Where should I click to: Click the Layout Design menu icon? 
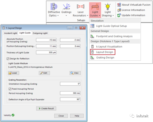pyautogui.click(x=93, y=52)
